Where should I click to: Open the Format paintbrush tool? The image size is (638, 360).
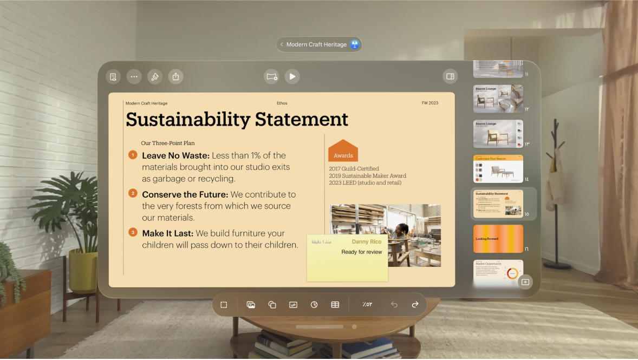155,77
